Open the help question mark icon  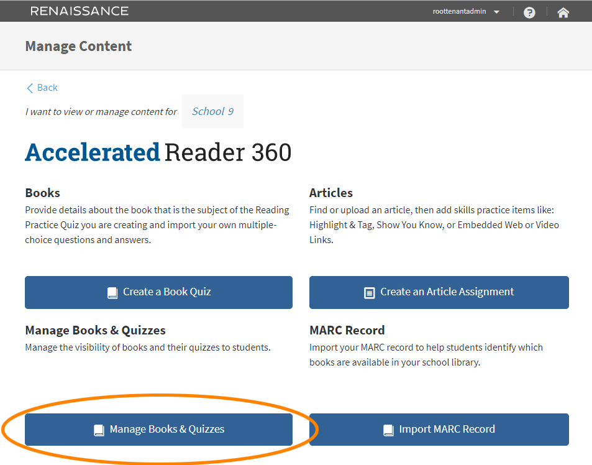pyautogui.click(x=529, y=12)
